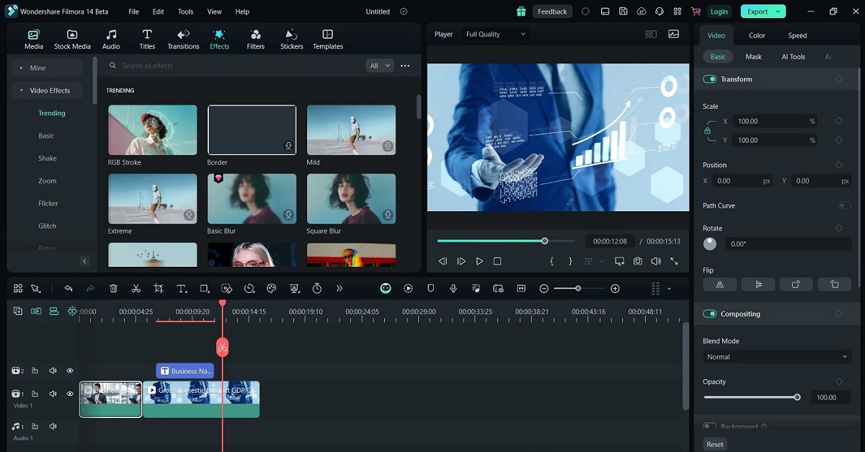Mute the Audio 1 track
The height and width of the screenshot is (452, 865).
pyautogui.click(x=53, y=426)
